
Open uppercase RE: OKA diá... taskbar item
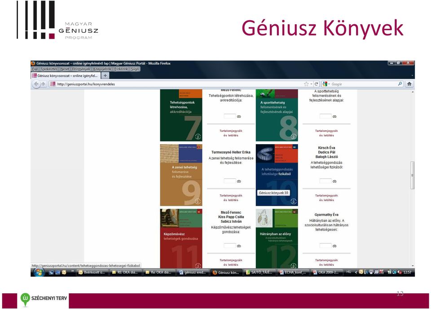pos(126,272)
